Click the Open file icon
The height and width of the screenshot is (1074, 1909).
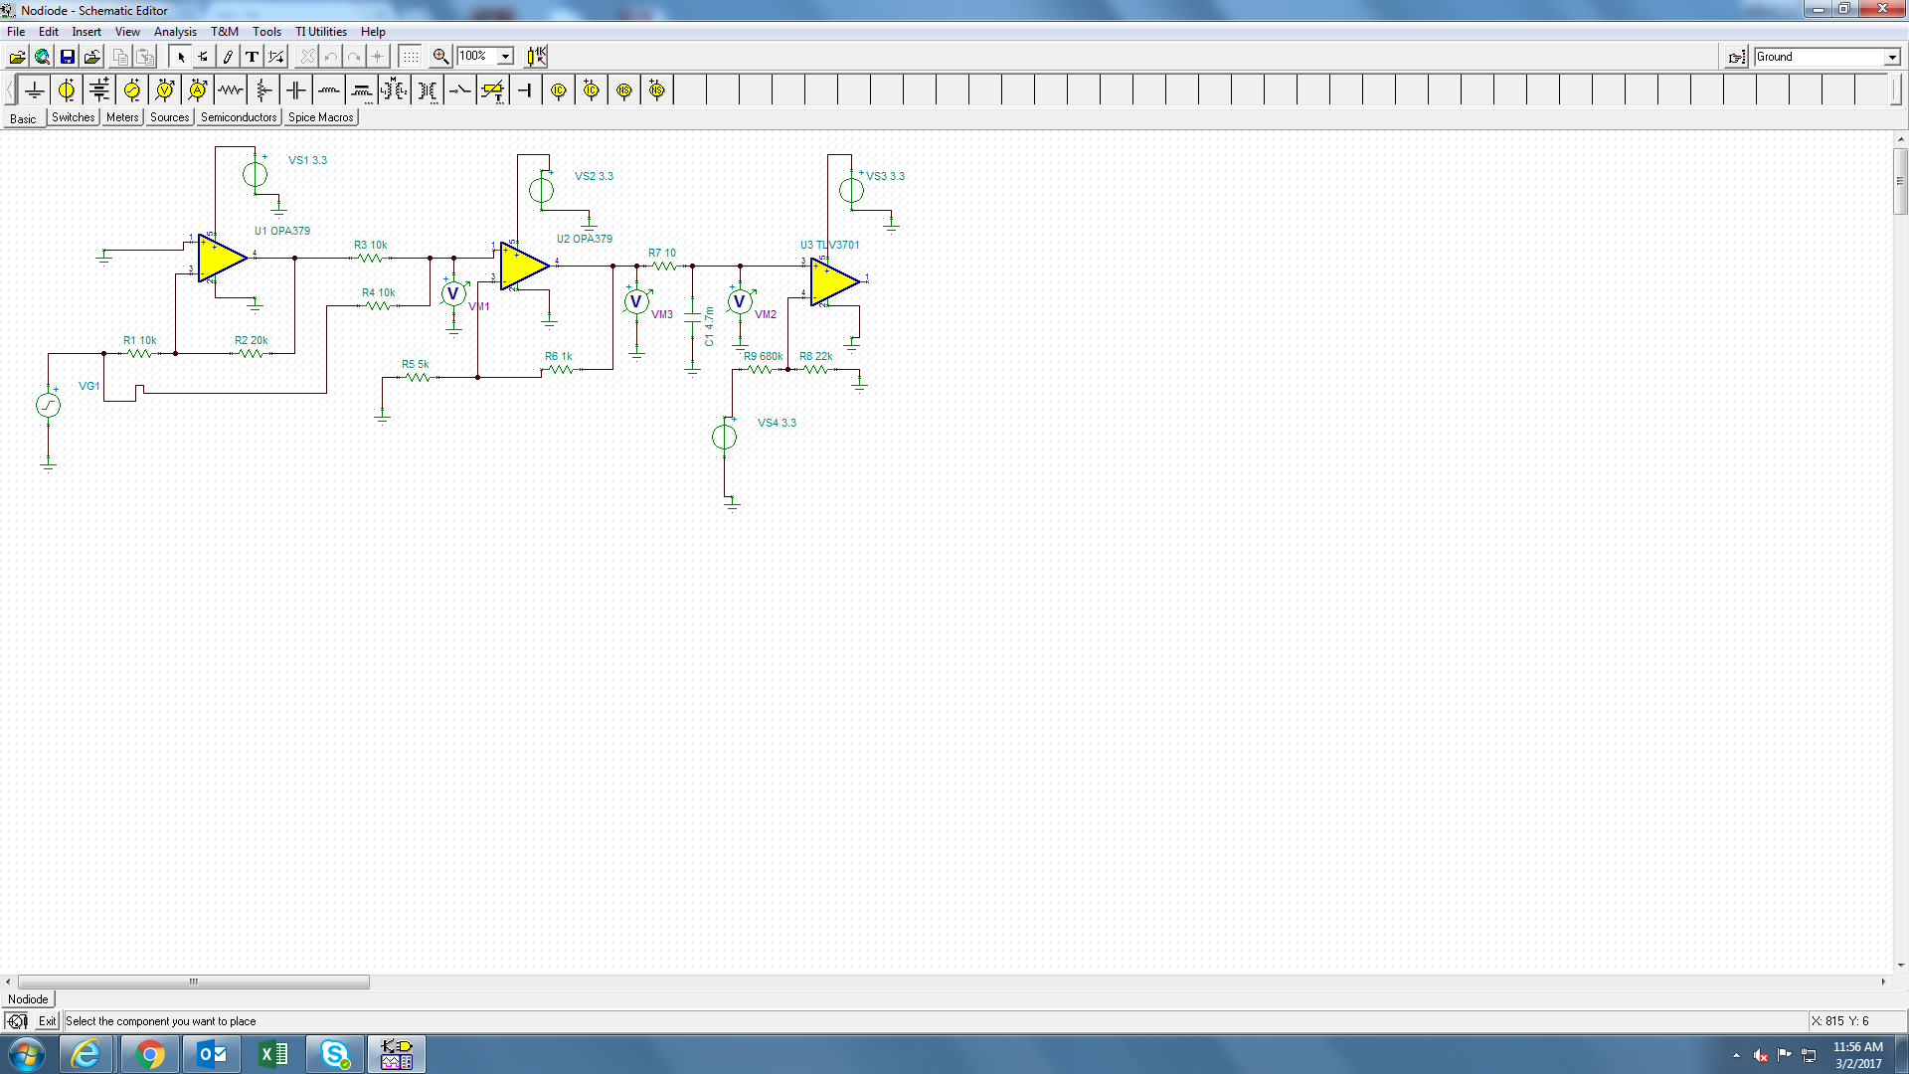coord(17,57)
